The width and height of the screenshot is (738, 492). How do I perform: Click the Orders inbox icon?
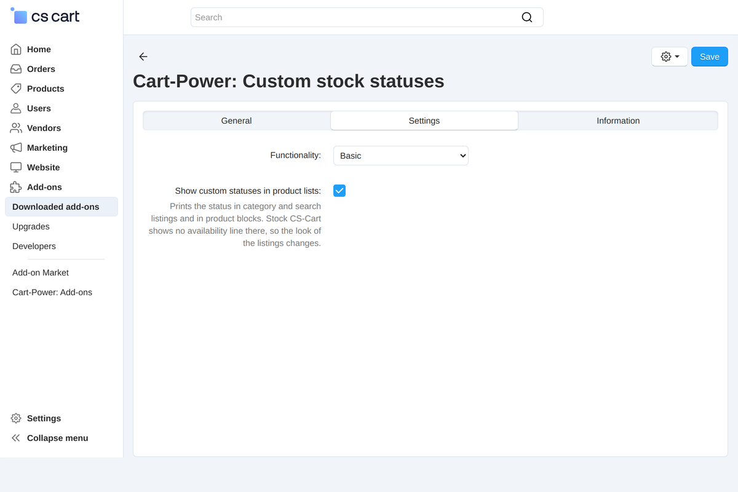point(16,69)
